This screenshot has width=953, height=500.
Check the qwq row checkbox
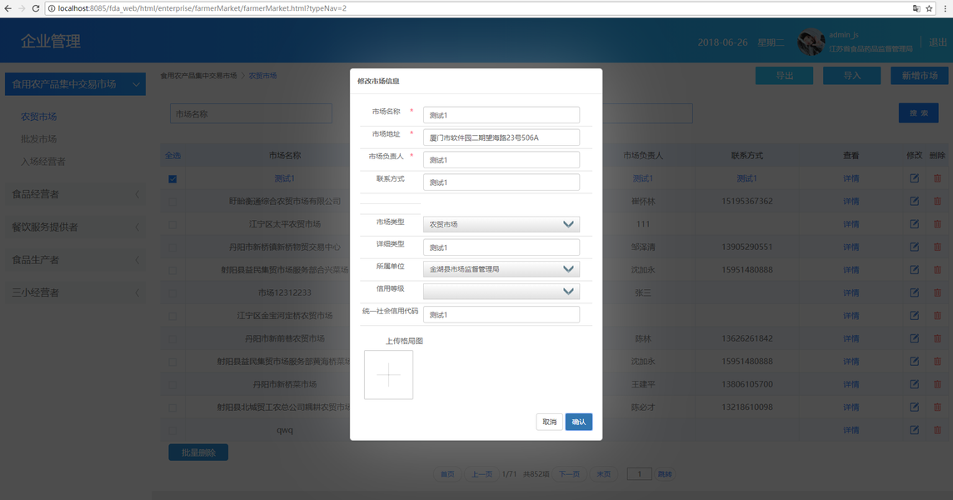tap(172, 430)
